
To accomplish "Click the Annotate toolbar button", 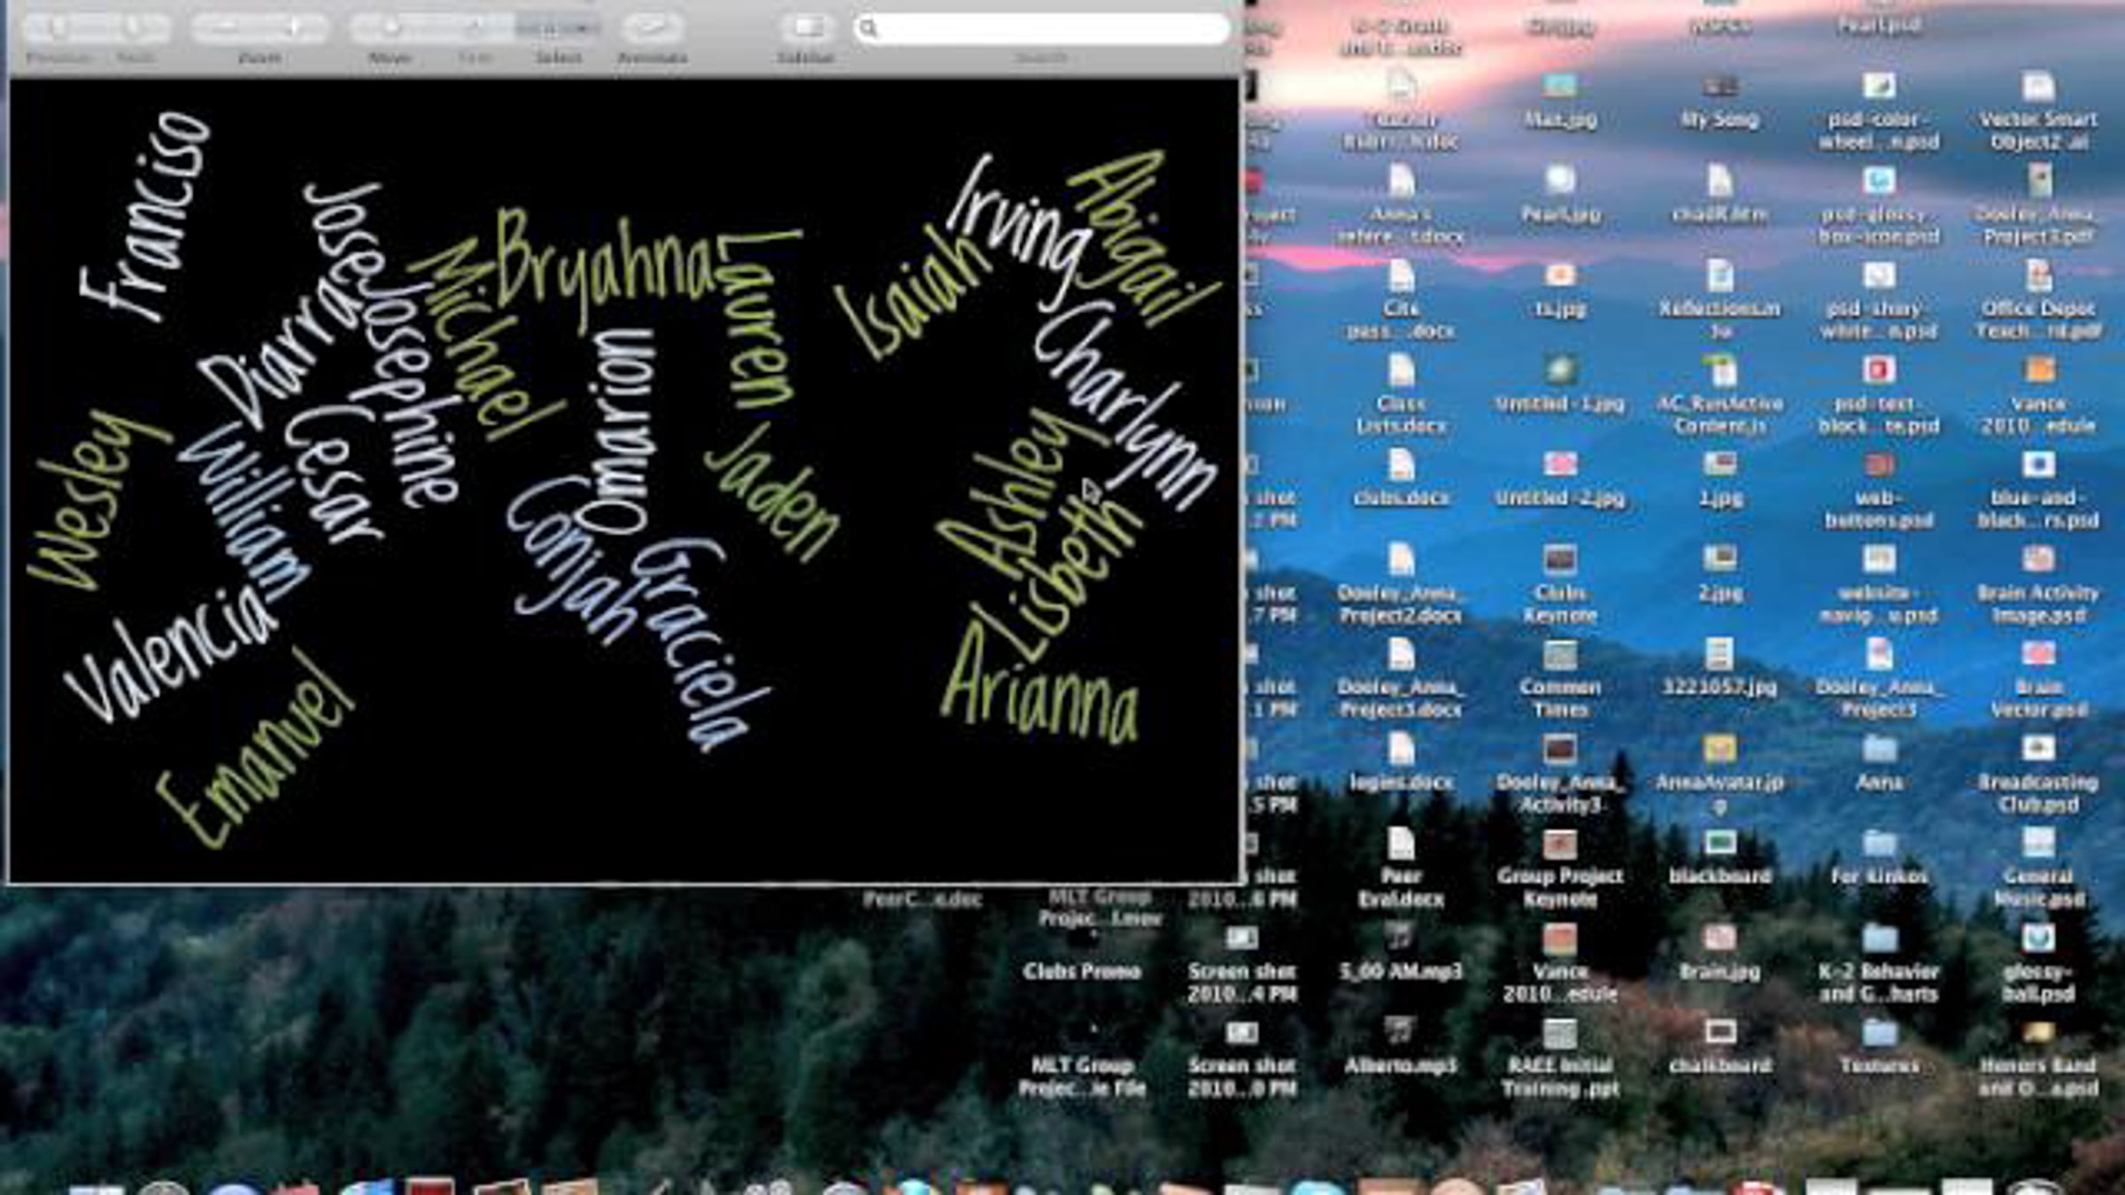I will click(653, 28).
